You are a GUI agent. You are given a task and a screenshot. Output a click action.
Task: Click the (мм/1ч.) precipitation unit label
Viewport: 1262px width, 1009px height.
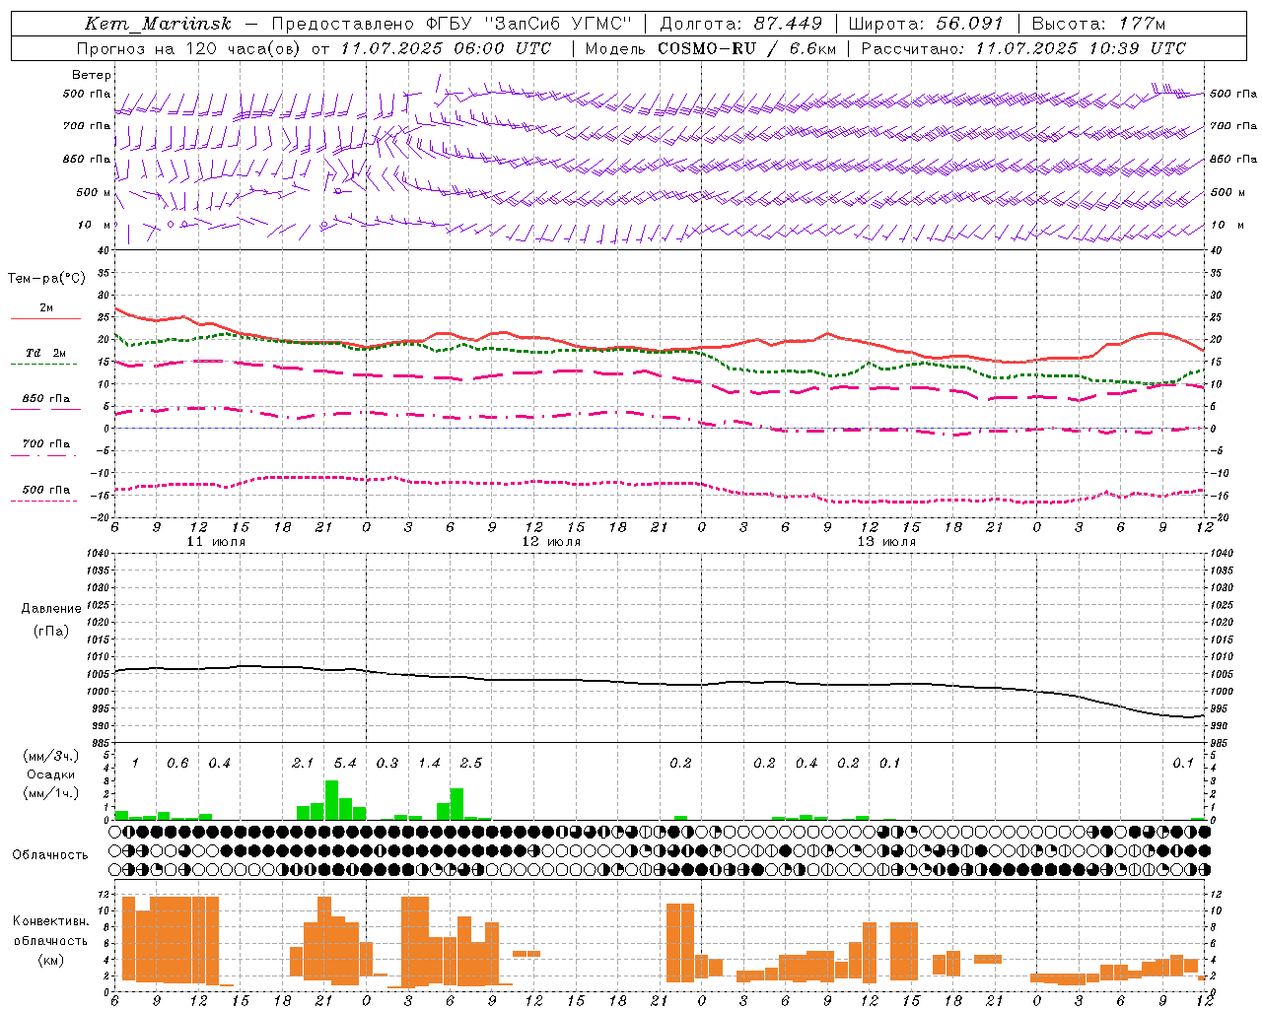coord(50,793)
